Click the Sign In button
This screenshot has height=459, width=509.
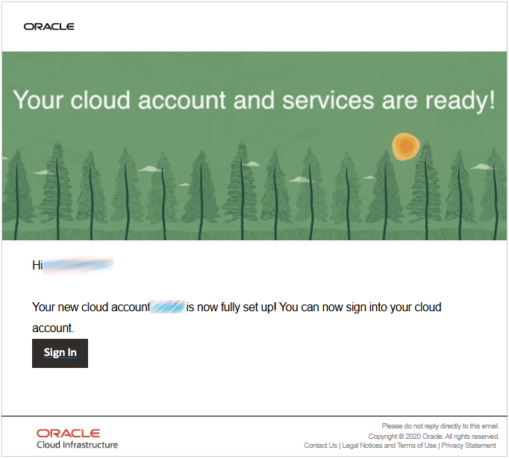pyautogui.click(x=60, y=353)
